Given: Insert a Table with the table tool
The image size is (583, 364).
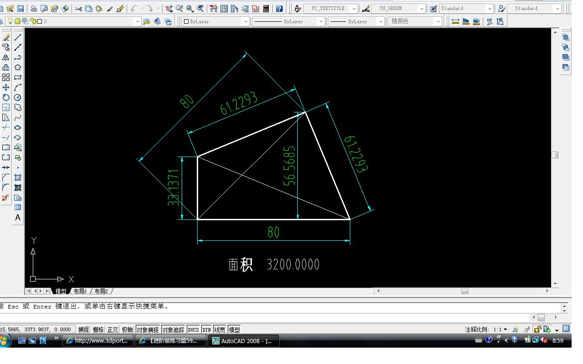Looking at the screenshot, I should coord(18,207).
